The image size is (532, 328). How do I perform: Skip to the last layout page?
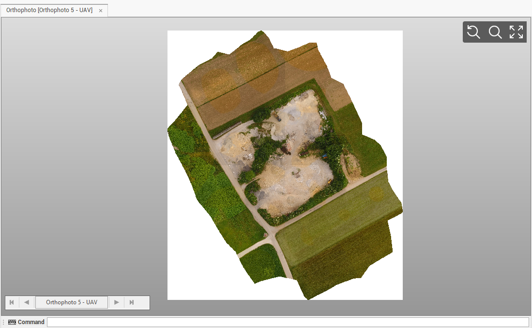point(131,302)
